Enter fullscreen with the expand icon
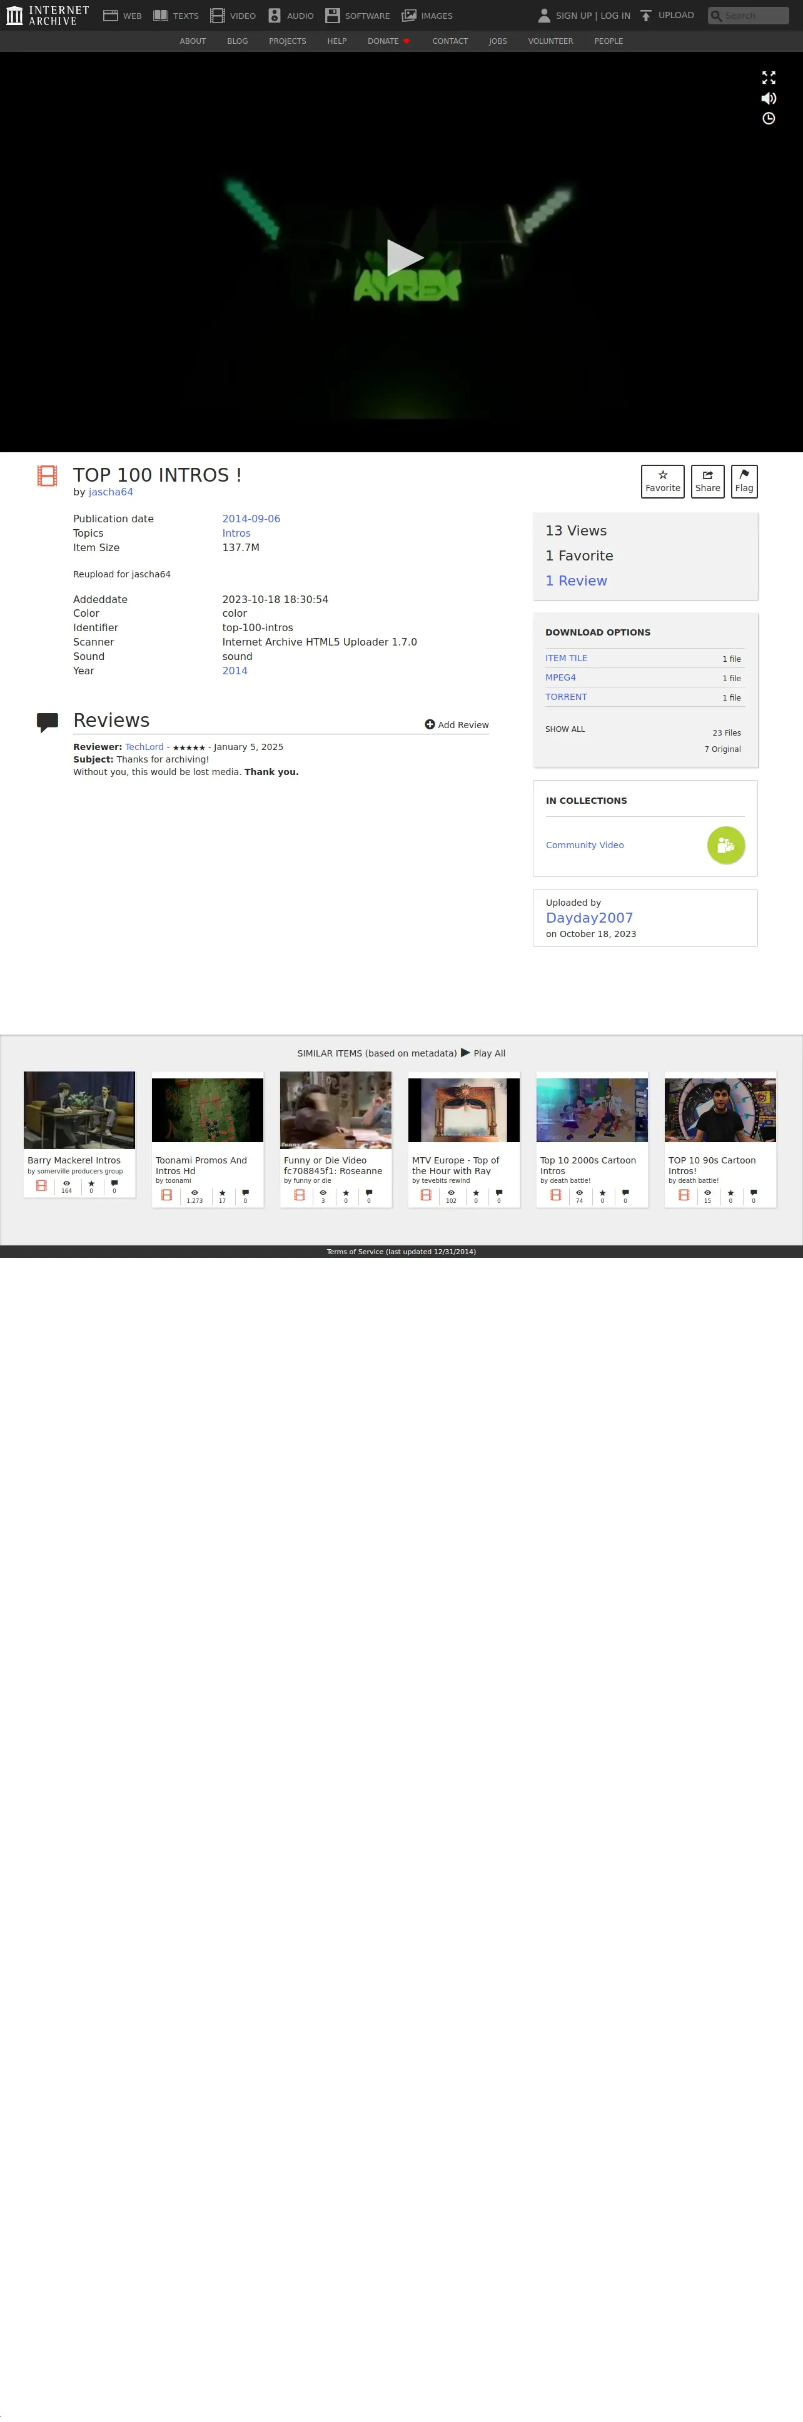The height and width of the screenshot is (2422, 803). 768,77
